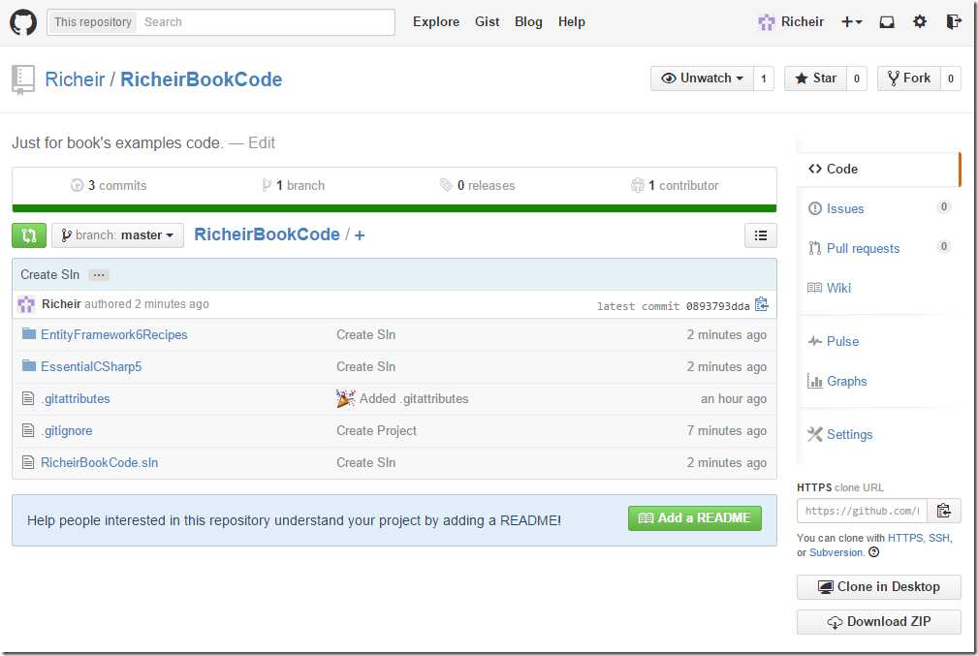Click the Richeir owner link in the title
This screenshot has width=978, height=656.
(x=75, y=79)
